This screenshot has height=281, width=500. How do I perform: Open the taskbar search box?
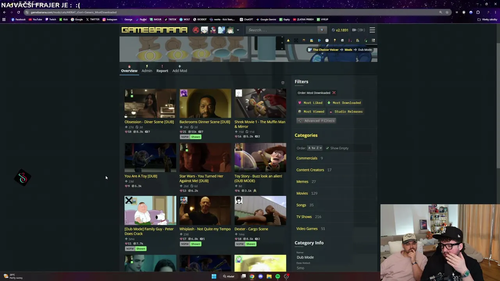click(229, 276)
